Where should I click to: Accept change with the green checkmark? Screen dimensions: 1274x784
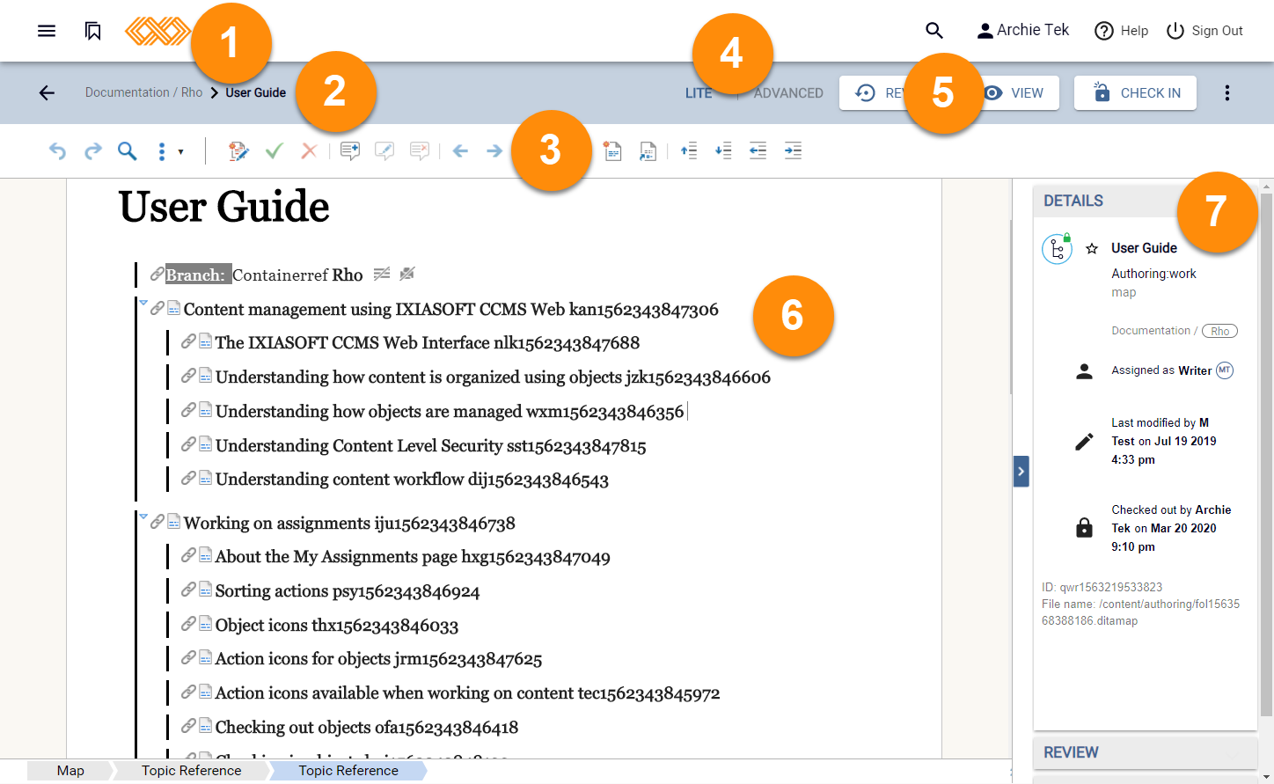point(274,151)
